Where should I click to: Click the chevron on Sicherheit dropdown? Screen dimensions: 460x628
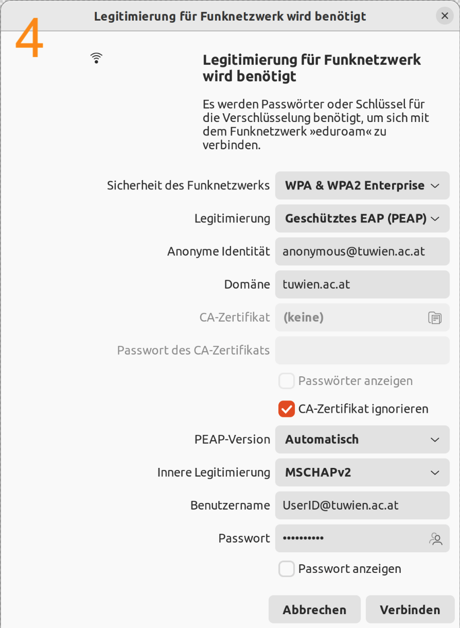(435, 186)
